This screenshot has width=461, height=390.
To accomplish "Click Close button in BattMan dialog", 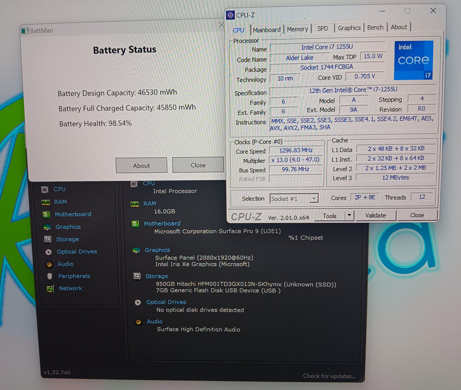I will coord(198,165).
